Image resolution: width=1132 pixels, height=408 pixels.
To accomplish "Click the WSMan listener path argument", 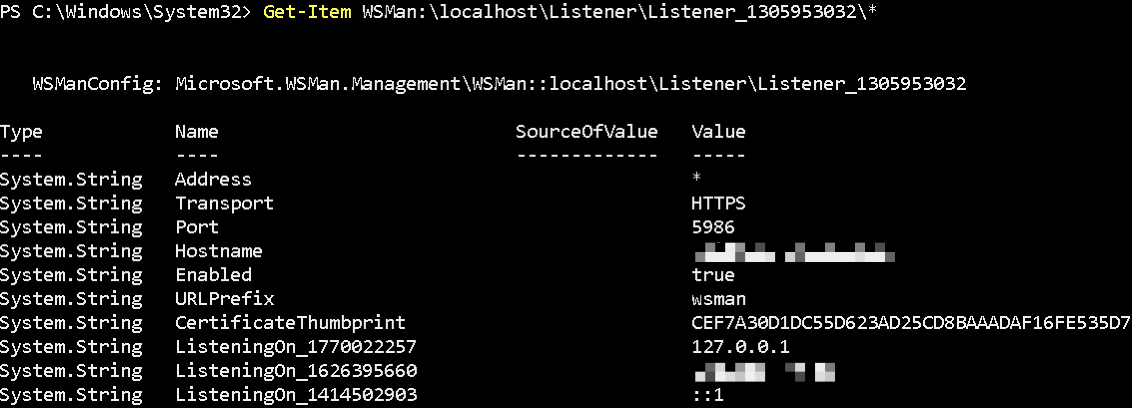I will tap(619, 11).
